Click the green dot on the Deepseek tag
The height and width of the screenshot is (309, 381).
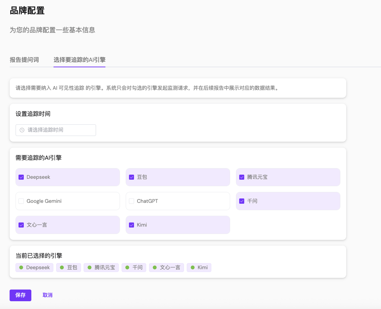pos(21,267)
